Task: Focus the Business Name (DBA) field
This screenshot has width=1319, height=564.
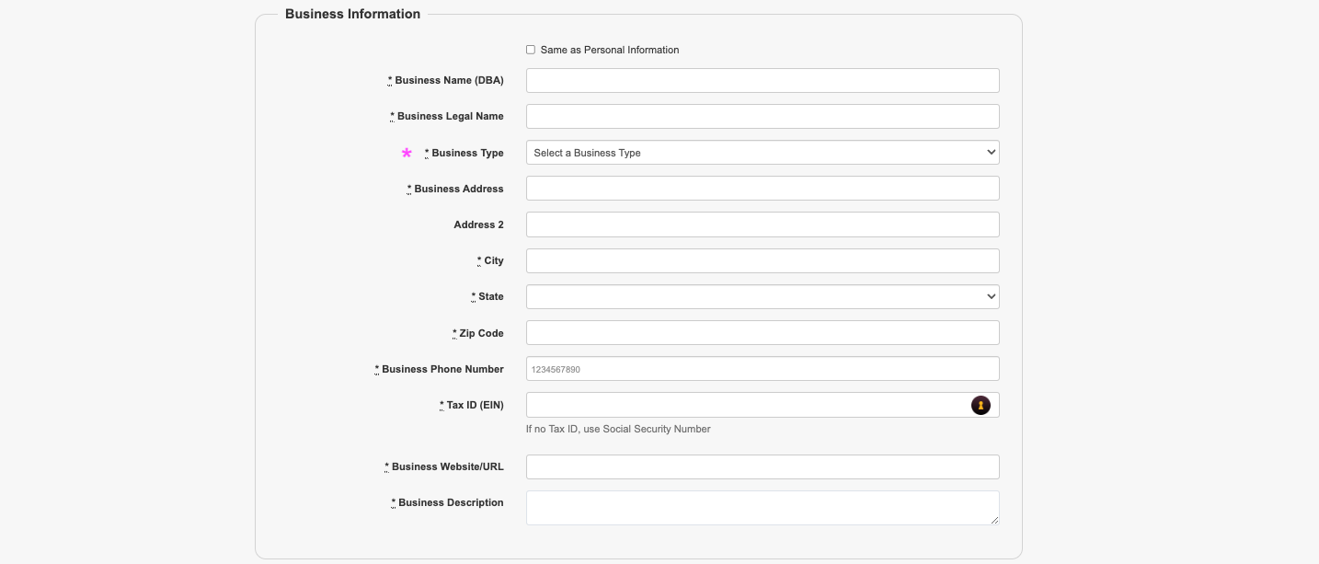Action: click(763, 80)
